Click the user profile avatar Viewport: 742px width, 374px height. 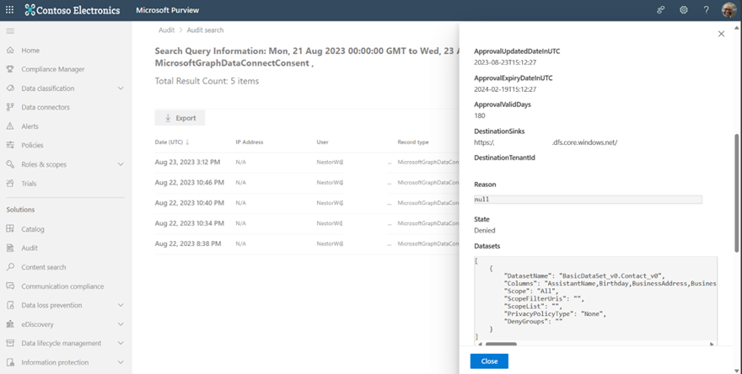tap(729, 9)
